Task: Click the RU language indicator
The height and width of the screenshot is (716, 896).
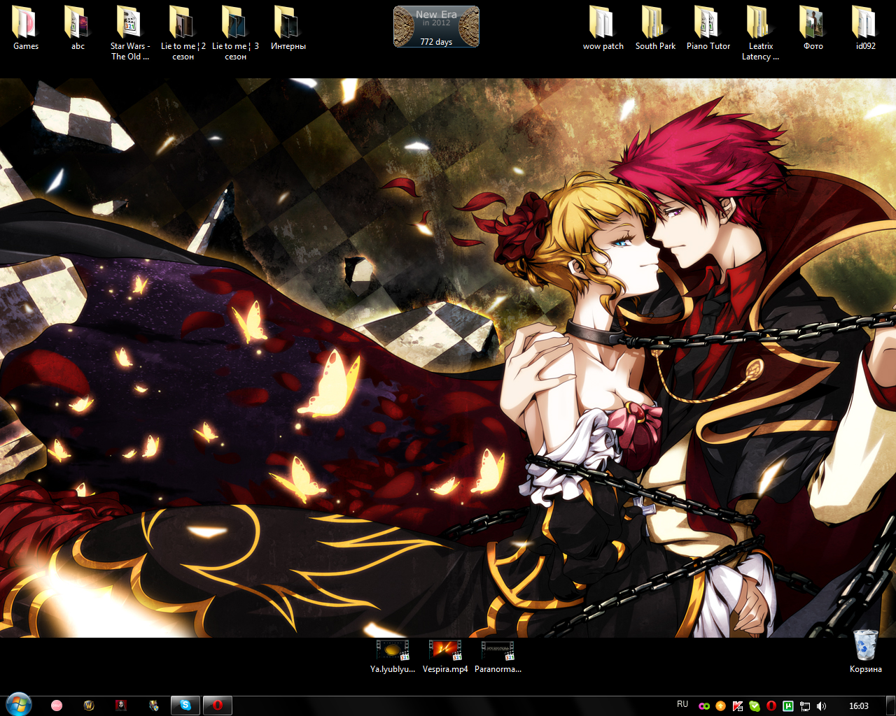Action: [682, 705]
